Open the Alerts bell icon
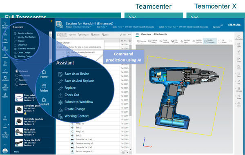Screen dimensions: 245x155 pos(5,118)
